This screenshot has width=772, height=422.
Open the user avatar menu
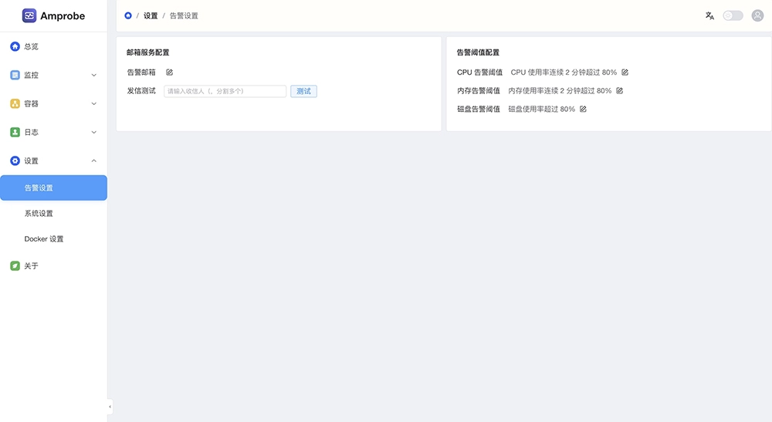pos(757,15)
